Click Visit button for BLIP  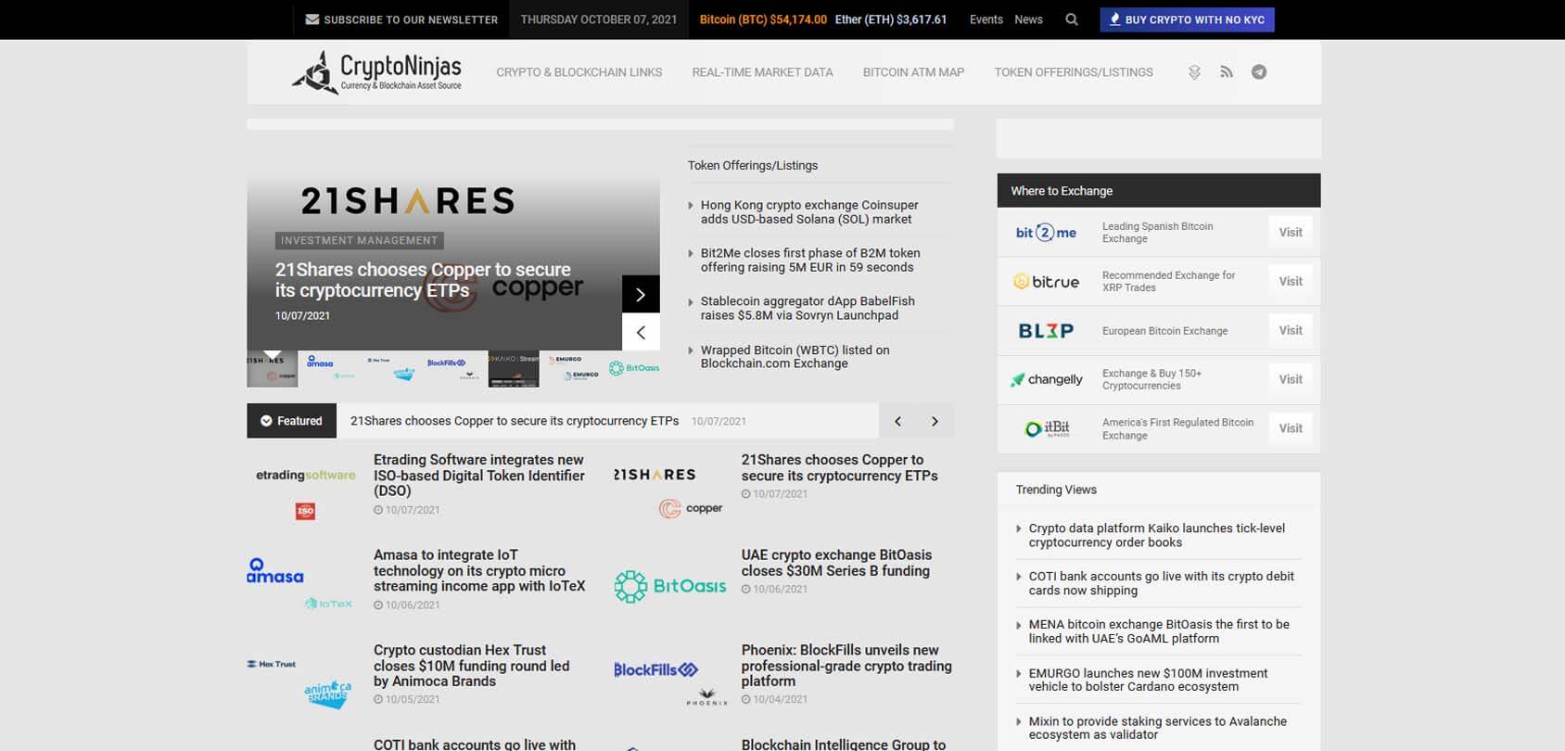(x=1291, y=331)
